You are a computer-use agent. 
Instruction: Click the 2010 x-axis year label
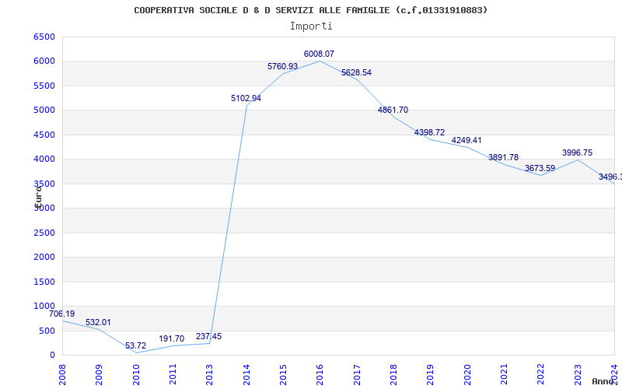coord(136,376)
